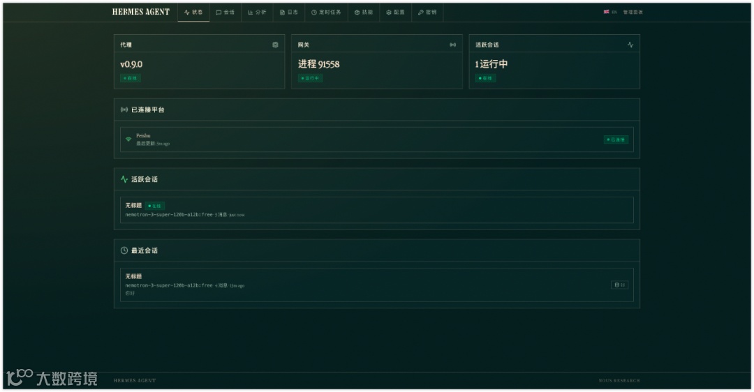Open the 配置 configuration tab
This screenshot has height=392, width=754.
(395, 13)
